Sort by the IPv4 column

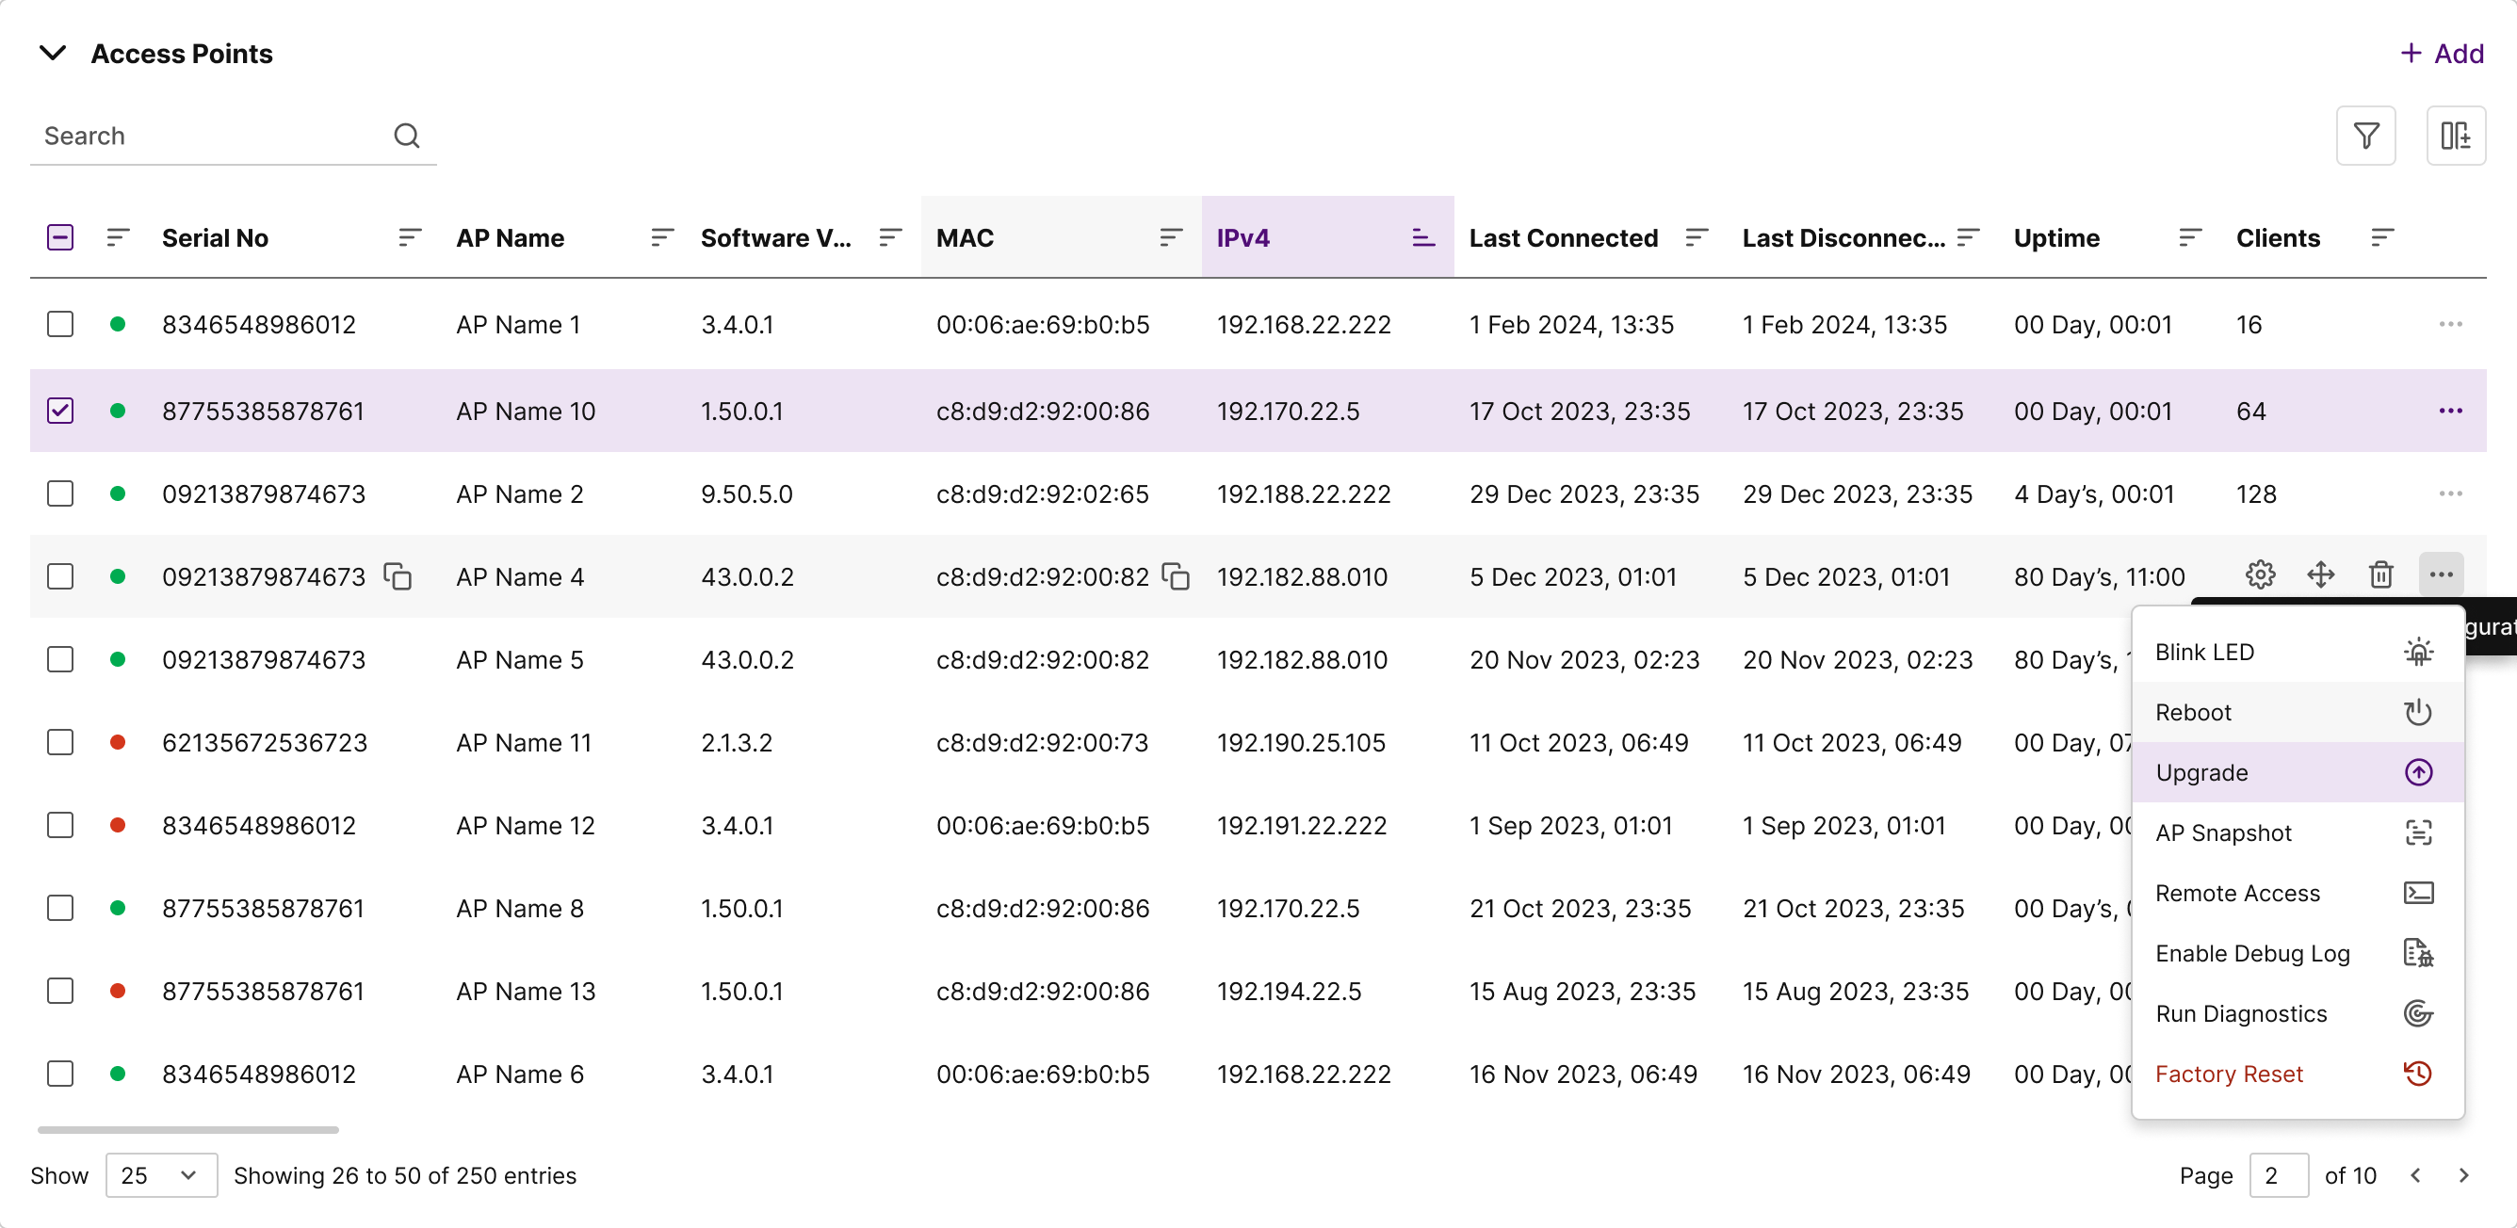pyautogui.click(x=1422, y=237)
